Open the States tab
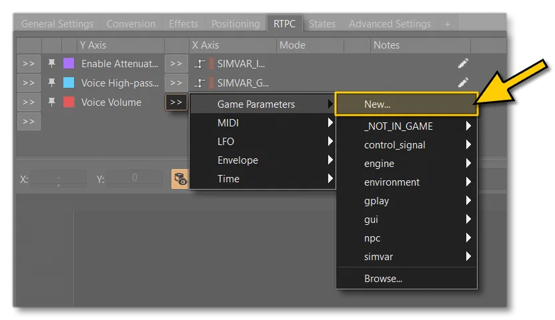555x320 pixels. 322,24
